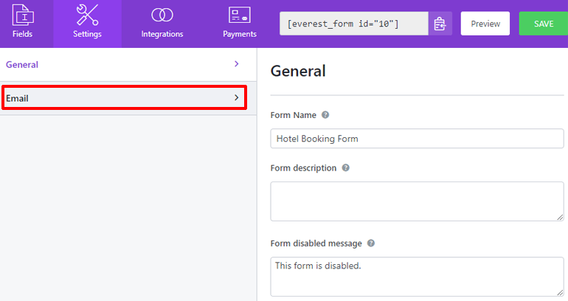The width and height of the screenshot is (568, 301).
Task: Click the Integrations circles icon
Action: point(162,15)
